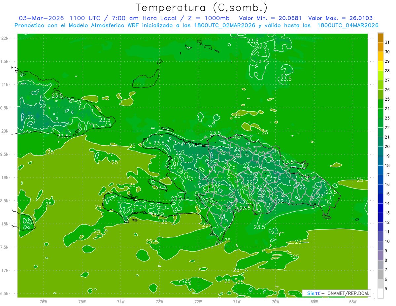Click the '75W' longitude axis label
The width and height of the screenshot is (396, 306).
click(82, 301)
